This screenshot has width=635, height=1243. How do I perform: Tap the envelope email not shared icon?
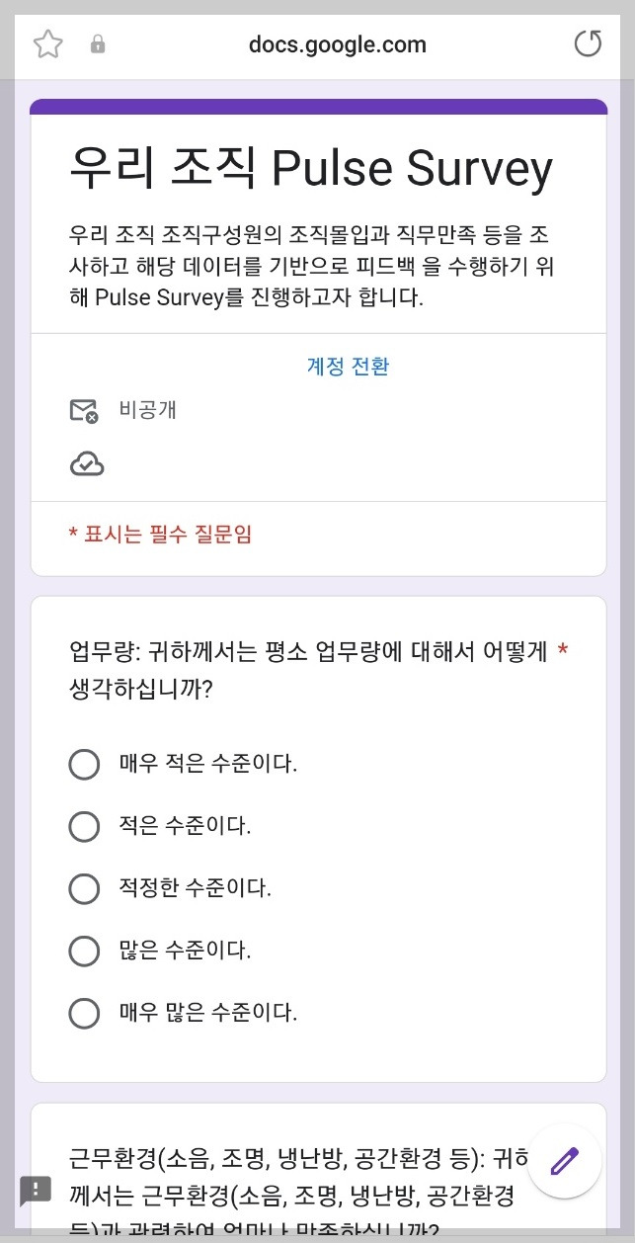(x=85, y=411)
